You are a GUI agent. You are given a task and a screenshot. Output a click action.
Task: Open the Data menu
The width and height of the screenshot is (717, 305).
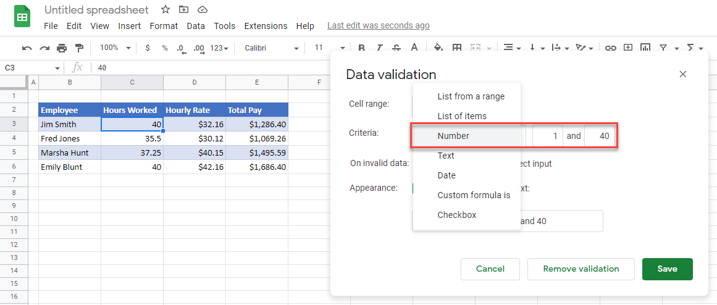[195, 26]
